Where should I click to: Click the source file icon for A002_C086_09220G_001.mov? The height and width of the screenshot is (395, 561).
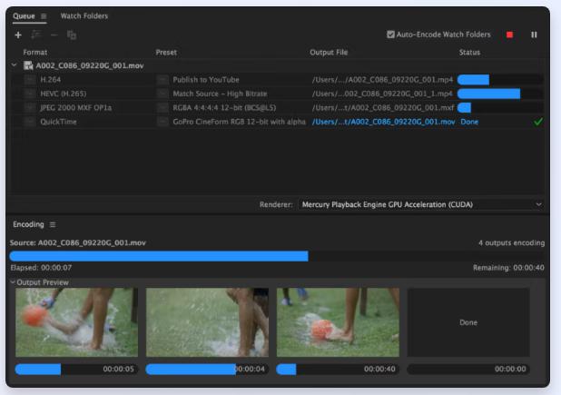[28, 65]
